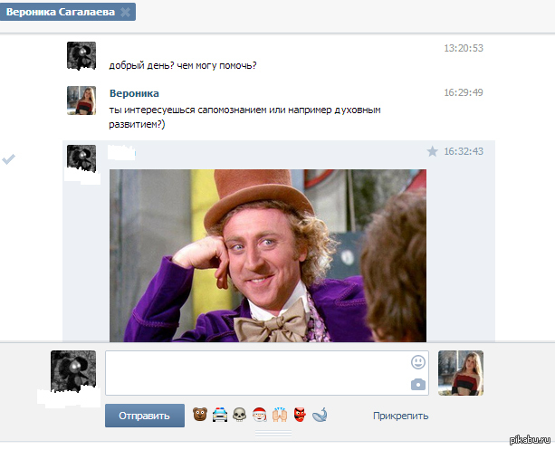Open the recipient's photo right of the input box
Screen dimensions: 555x450
[460, 373]
